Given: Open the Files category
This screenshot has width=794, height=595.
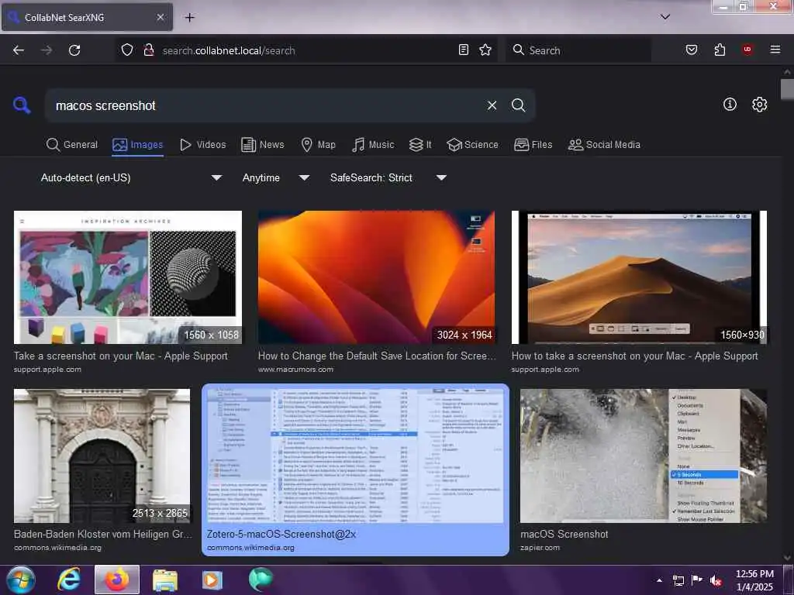Looking at the screenshot, I should tap(533, 145).
